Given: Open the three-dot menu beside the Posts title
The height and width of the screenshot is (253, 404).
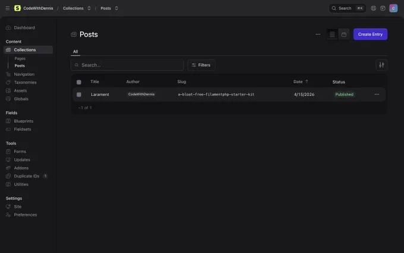Looking at the screenshot, I should click(x=318, y=34).
